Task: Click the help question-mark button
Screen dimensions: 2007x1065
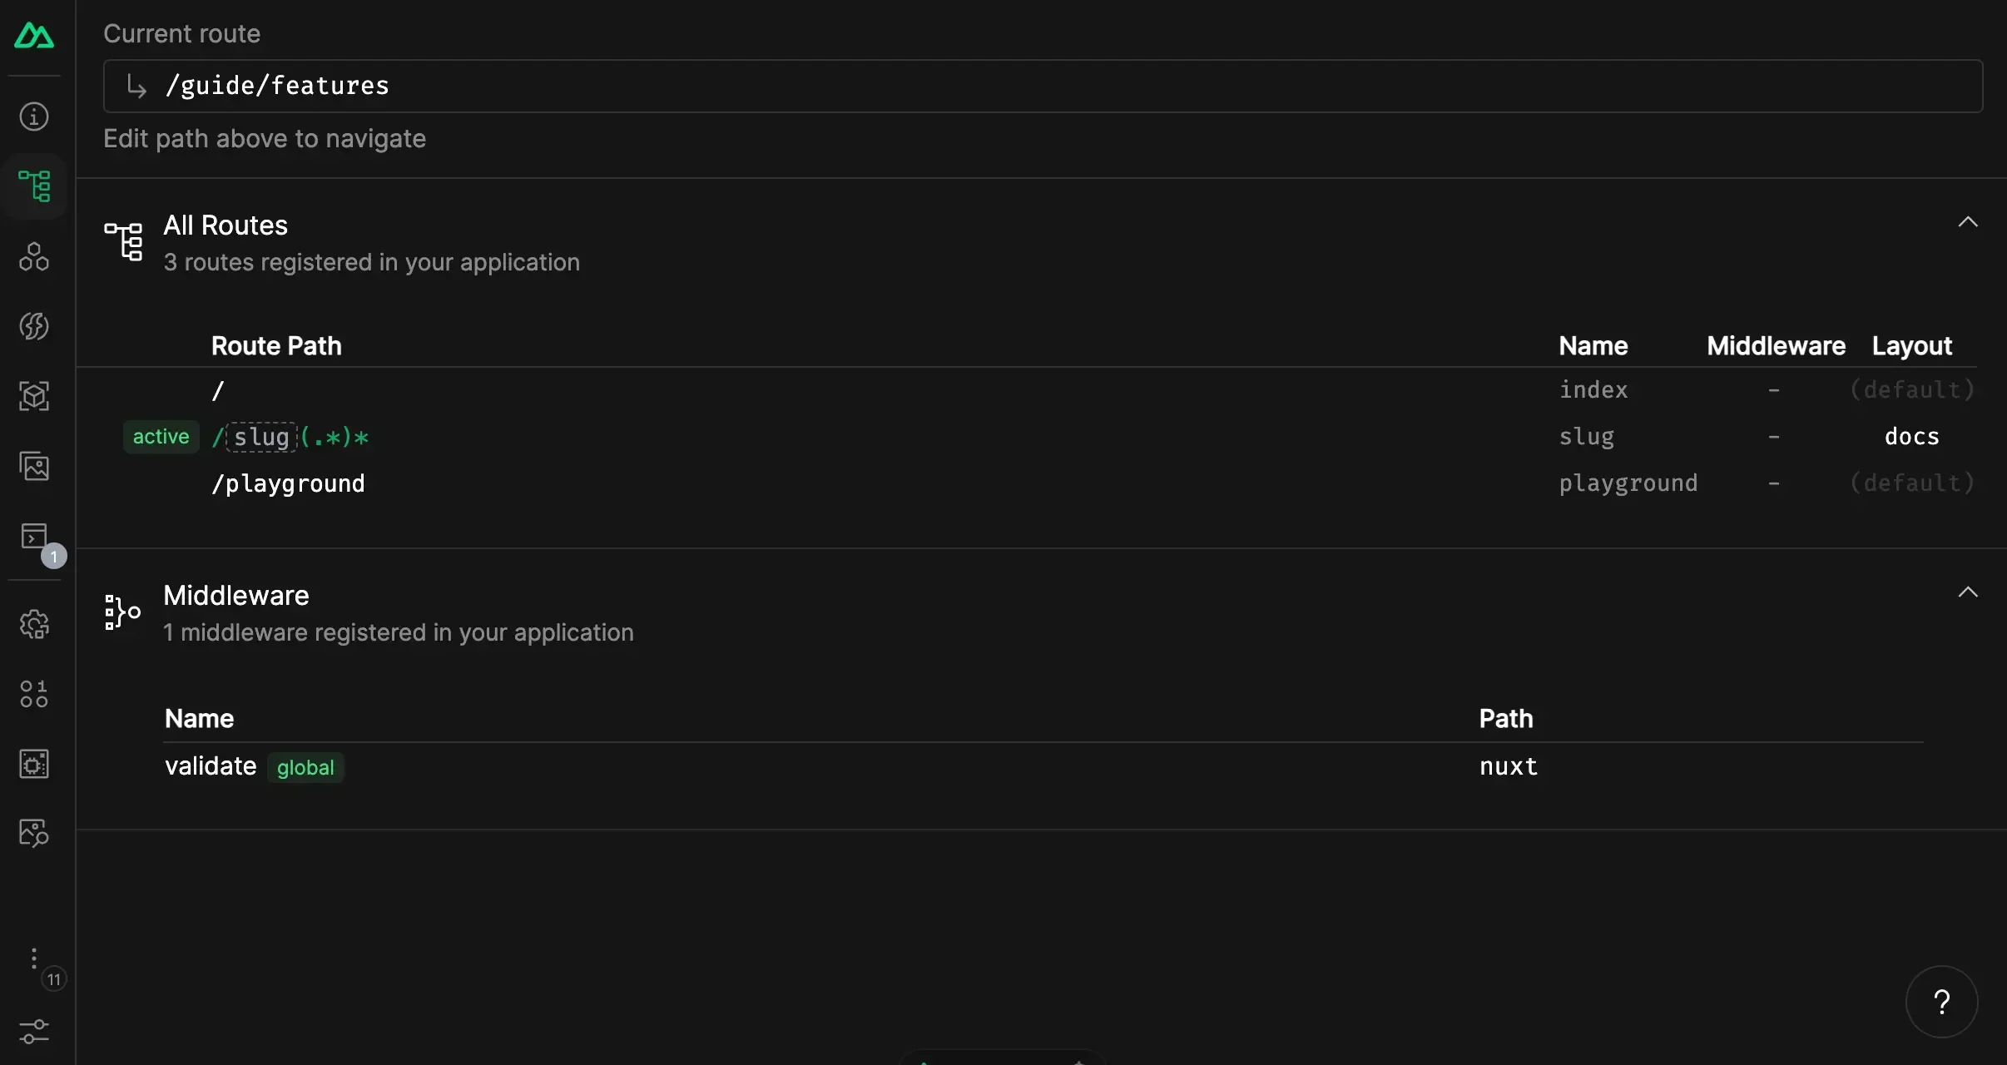Action: [x=1941, y=1002]
